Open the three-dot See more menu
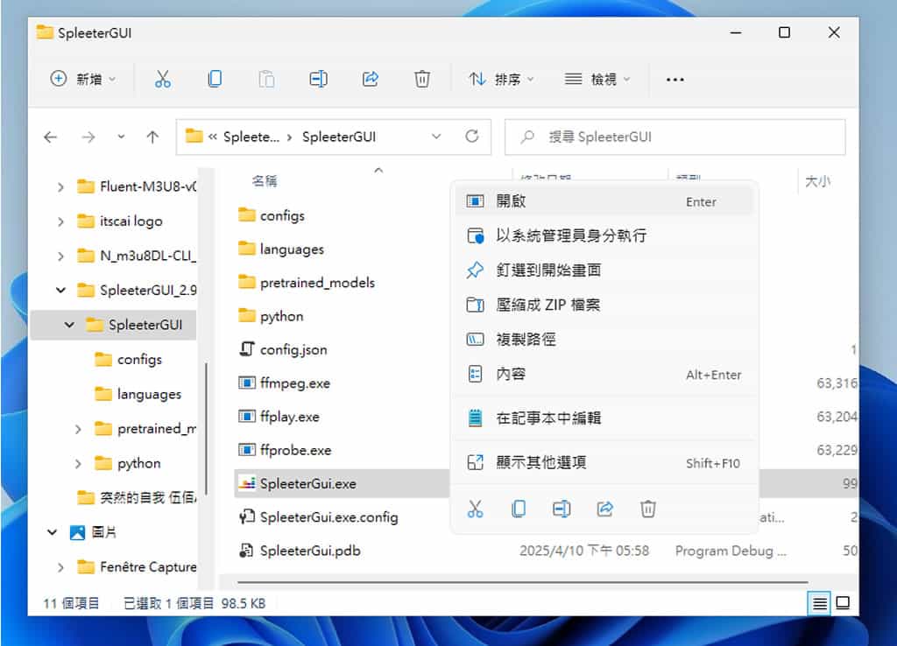 click(x=675, y=80)
